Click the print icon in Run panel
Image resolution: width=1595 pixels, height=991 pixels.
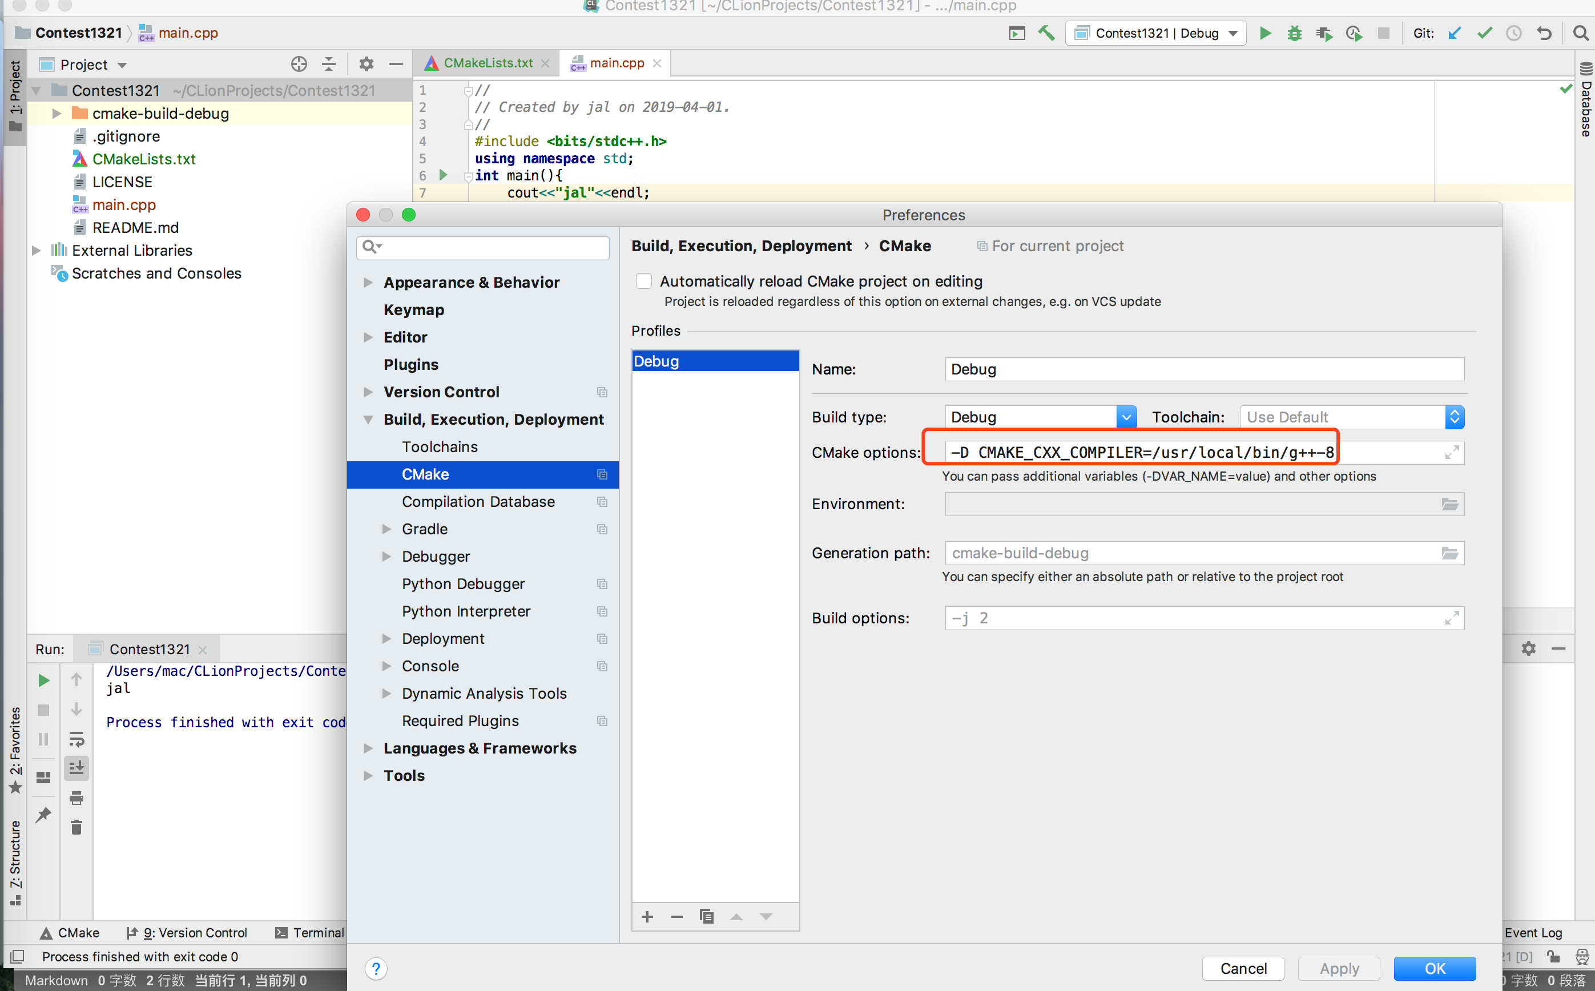point(76,797)
